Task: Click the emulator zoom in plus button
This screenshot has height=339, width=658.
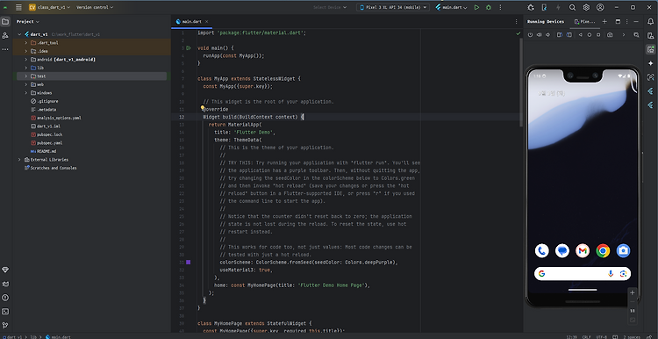Action: [x=633, y=292]
